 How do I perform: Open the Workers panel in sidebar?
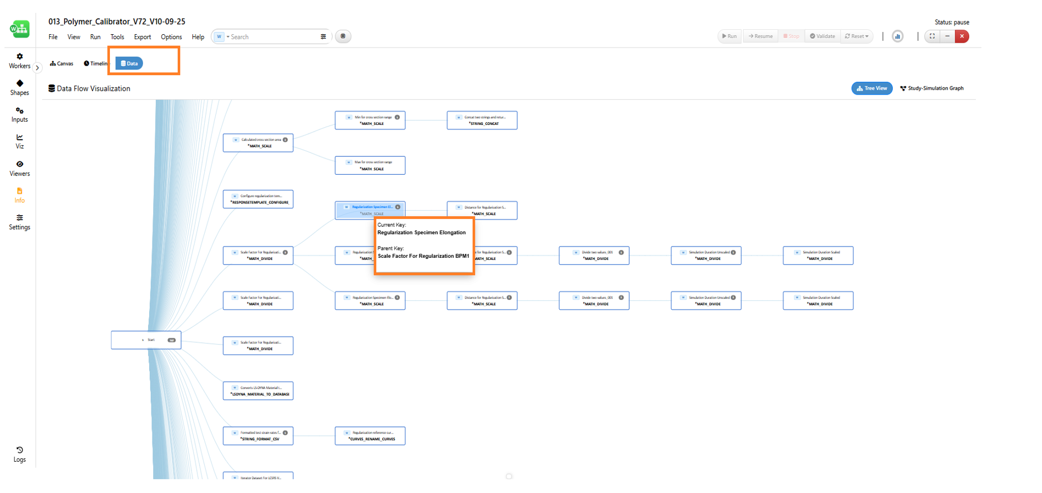click(x=20, y=61)
